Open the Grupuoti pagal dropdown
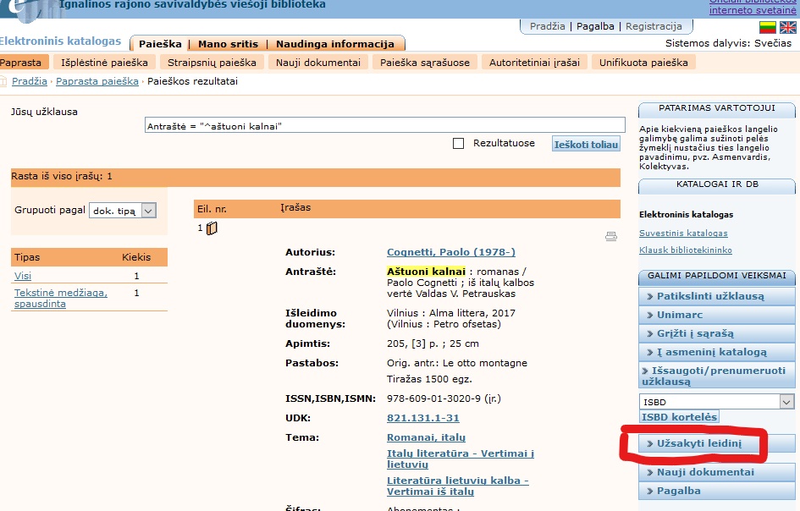The image size is (800, 511). coord(123,211)
